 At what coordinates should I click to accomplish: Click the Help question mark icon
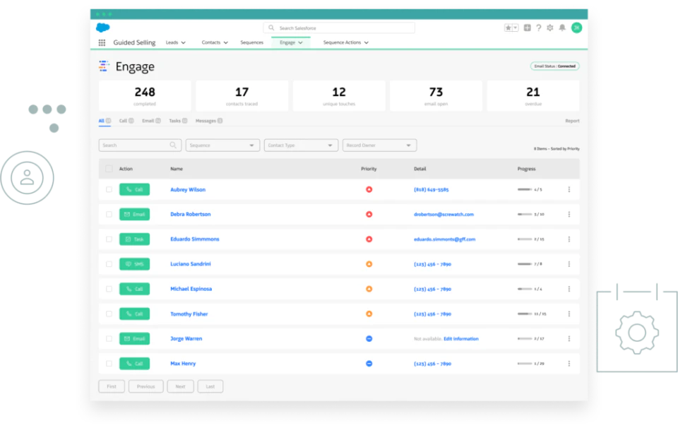click(x=539, y=28)
